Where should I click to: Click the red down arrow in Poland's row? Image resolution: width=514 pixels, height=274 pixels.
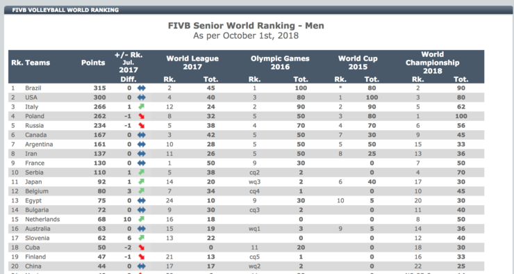click(x=141, y=116)
